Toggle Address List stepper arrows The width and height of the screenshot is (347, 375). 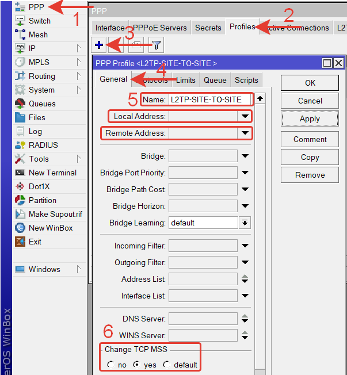click(x=245, y=279)
